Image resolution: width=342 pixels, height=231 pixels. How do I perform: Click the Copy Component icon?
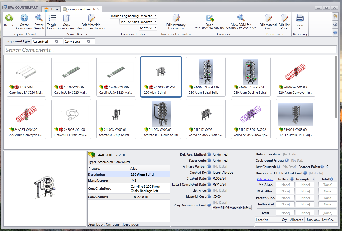coord(67,18)
